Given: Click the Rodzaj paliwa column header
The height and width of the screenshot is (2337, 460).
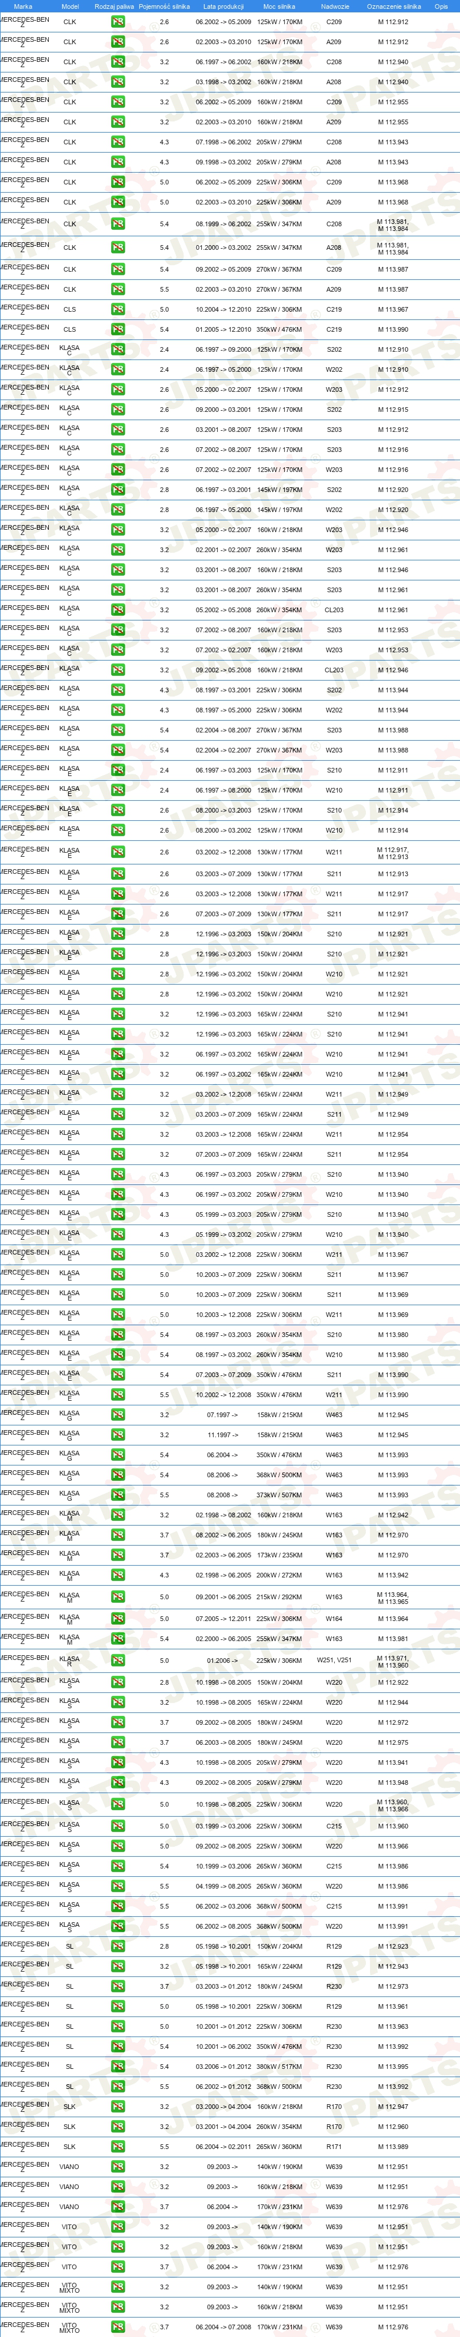Looking at the screenshot, I should pyautogui.click(x=114, y=6).
